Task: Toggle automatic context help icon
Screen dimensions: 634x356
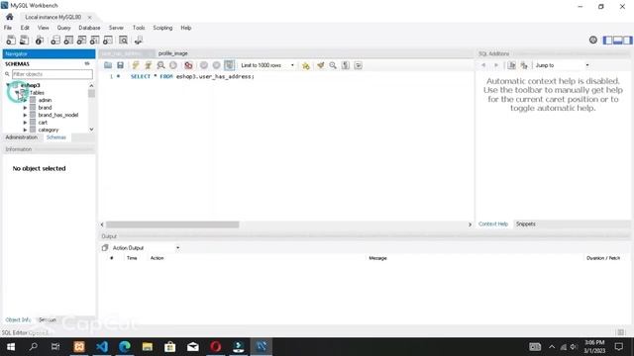Action: pyautogui.click(x=524, y=65)
